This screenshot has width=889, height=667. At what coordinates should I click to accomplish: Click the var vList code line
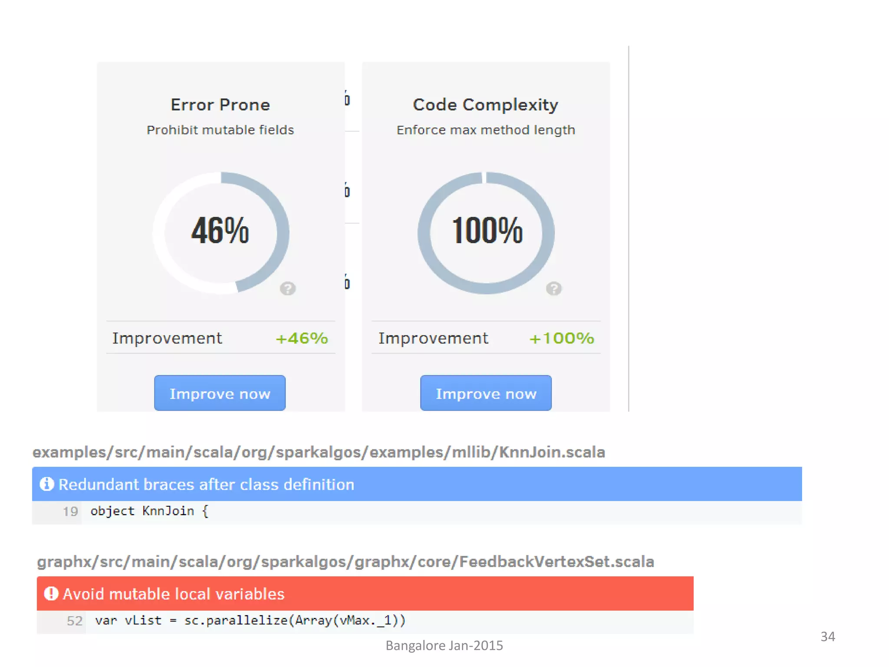250,621
